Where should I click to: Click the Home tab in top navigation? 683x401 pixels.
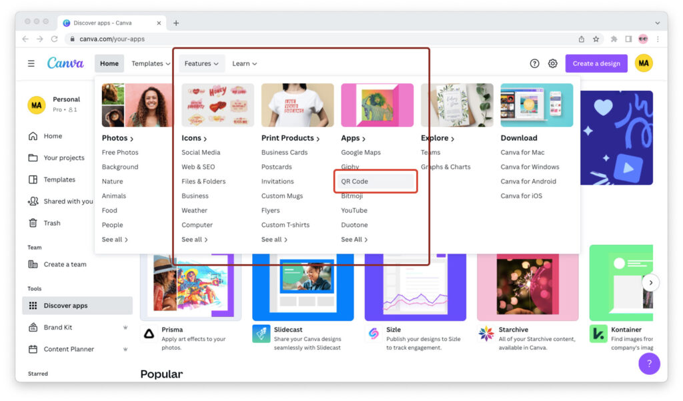tap(109, 63)
